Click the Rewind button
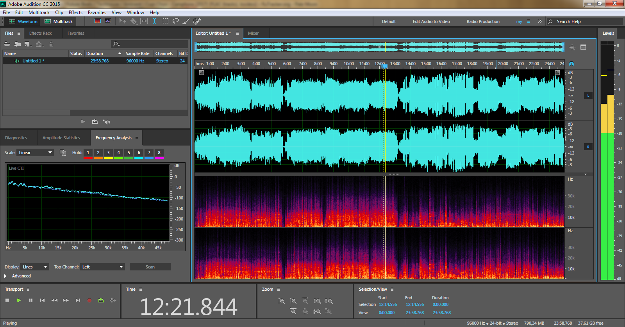Screen dimensions: 625x327 click(x=54, y=300)
